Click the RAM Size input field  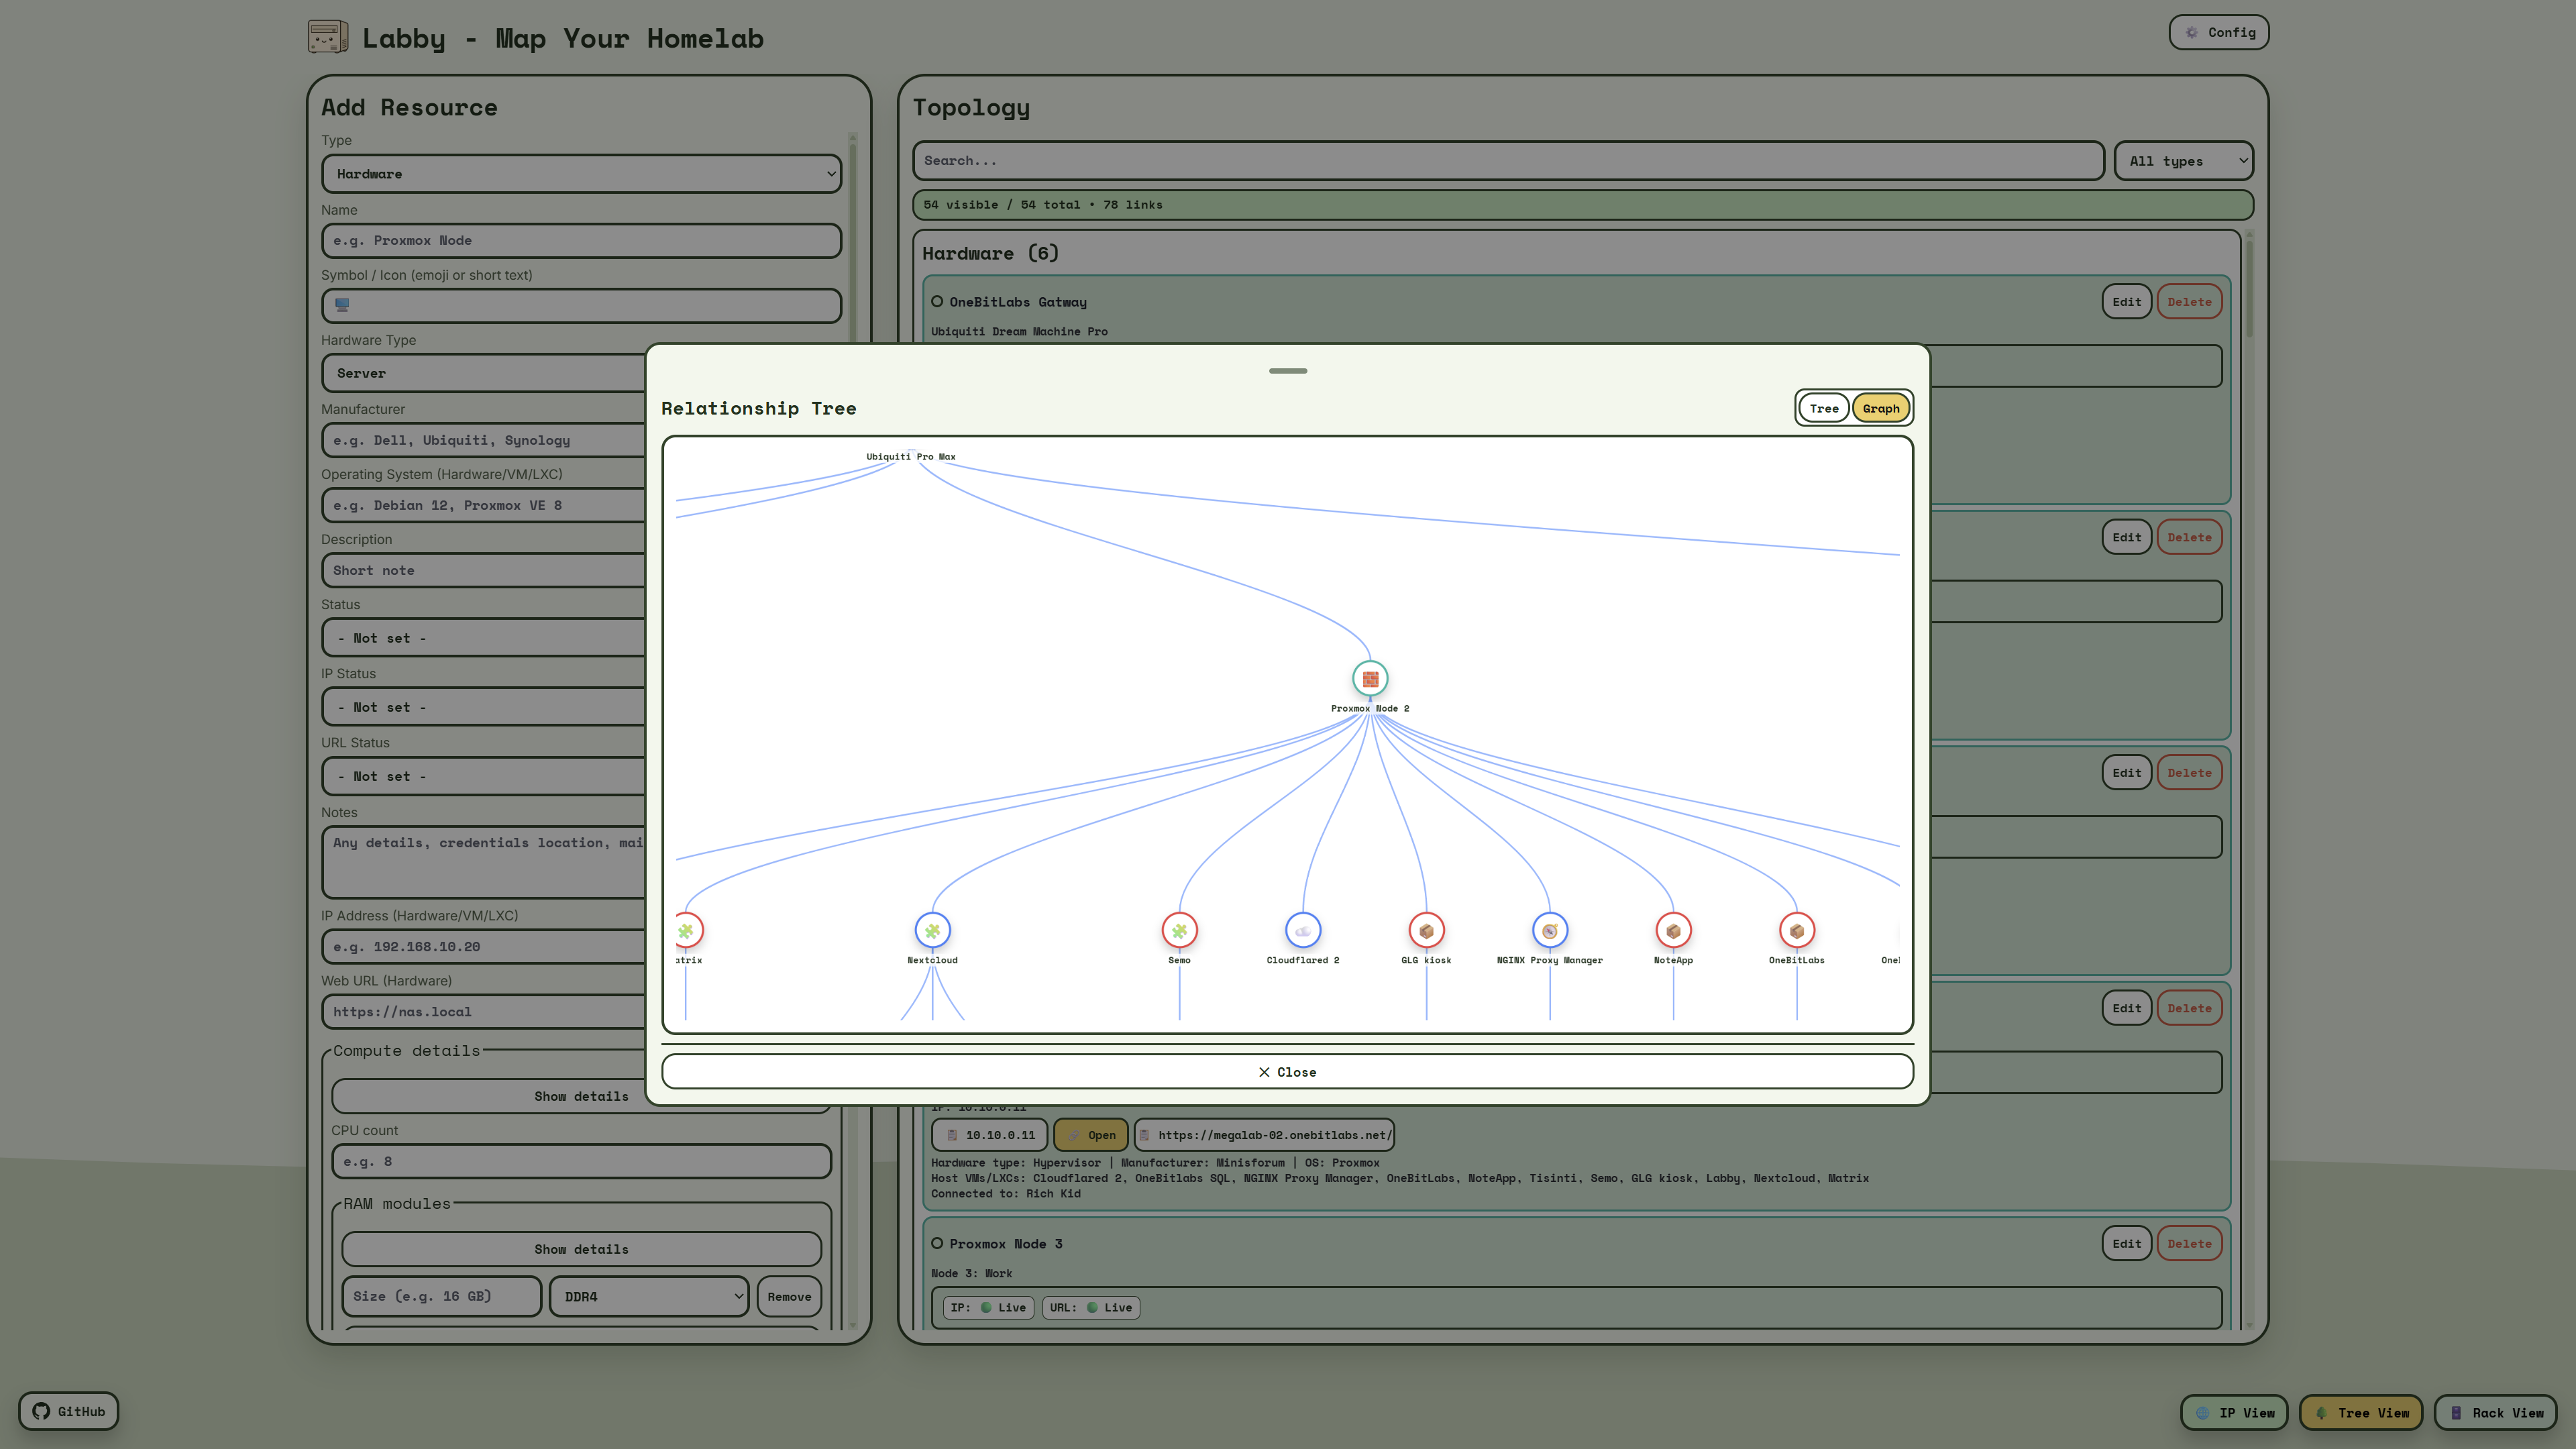(x=441, y=1296)
